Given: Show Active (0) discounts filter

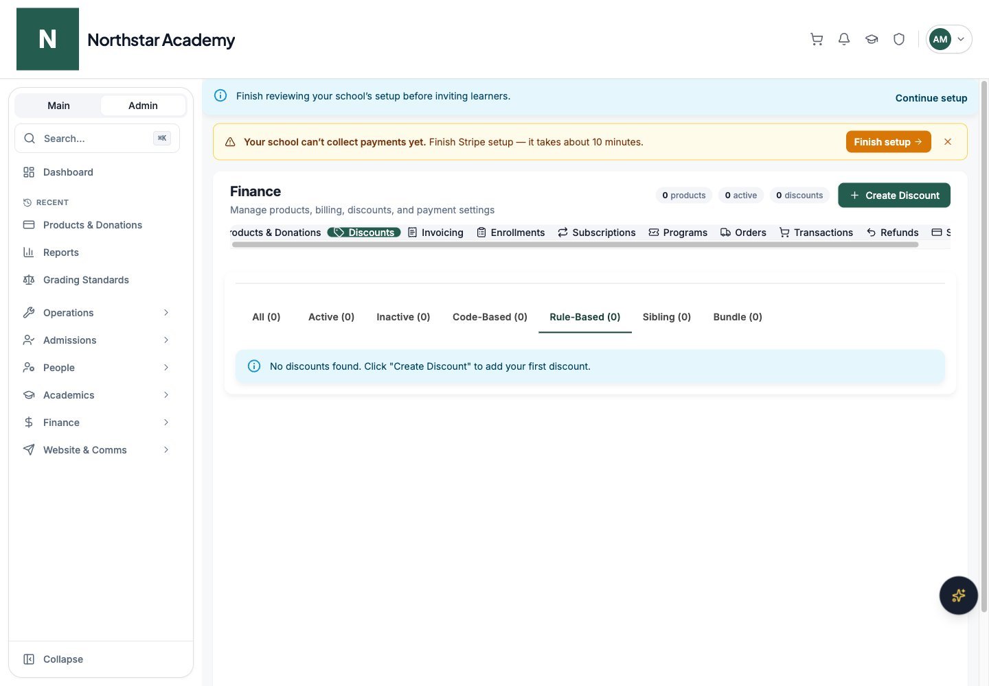Looking at the screenshot, I should click(331, 317).
